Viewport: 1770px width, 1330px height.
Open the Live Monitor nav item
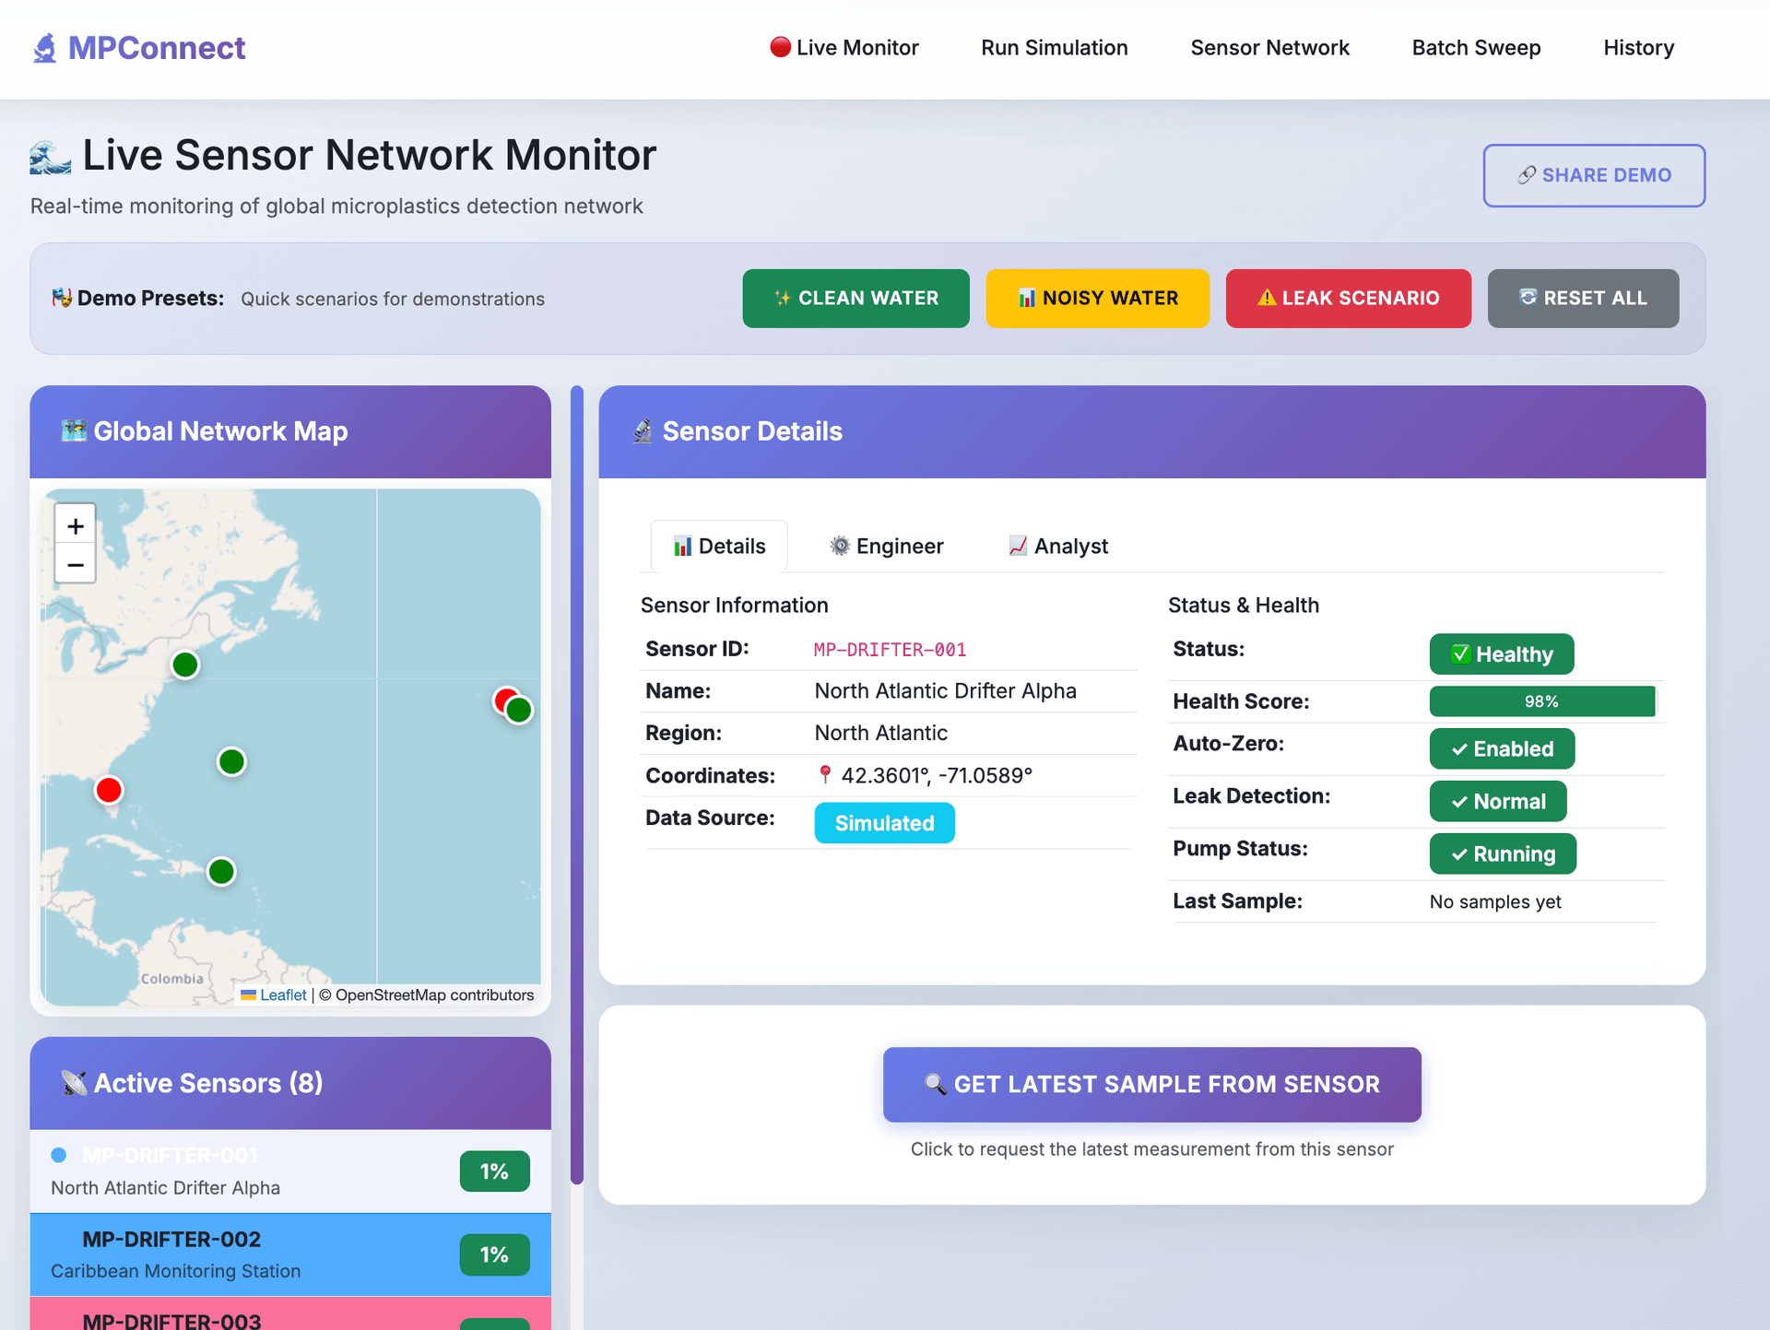coord(844,48)
